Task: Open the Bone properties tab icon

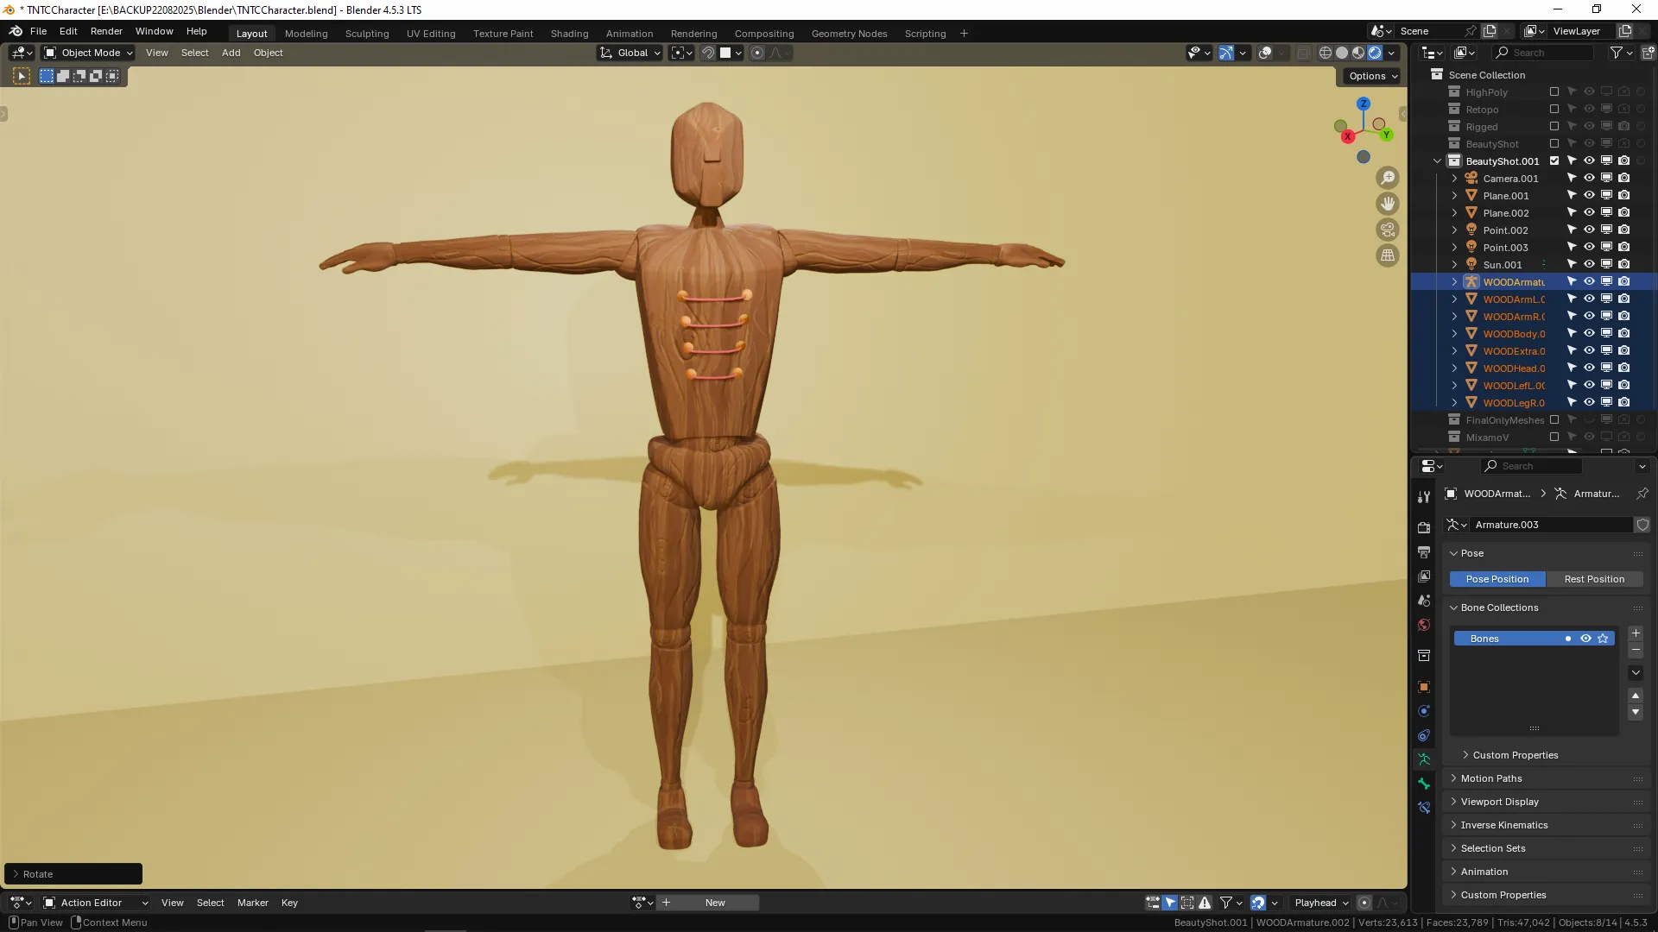Action: tap(1424, 784)
